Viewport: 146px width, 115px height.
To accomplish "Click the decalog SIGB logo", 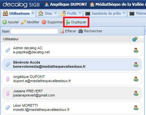I will [x=21, y=4].
